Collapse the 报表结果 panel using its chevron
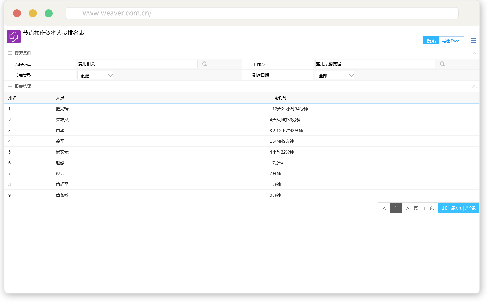 point(474,87)
